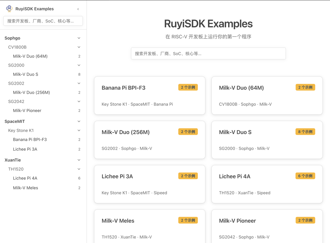Open the Lichee Pi 4A card title

[235, 176]
